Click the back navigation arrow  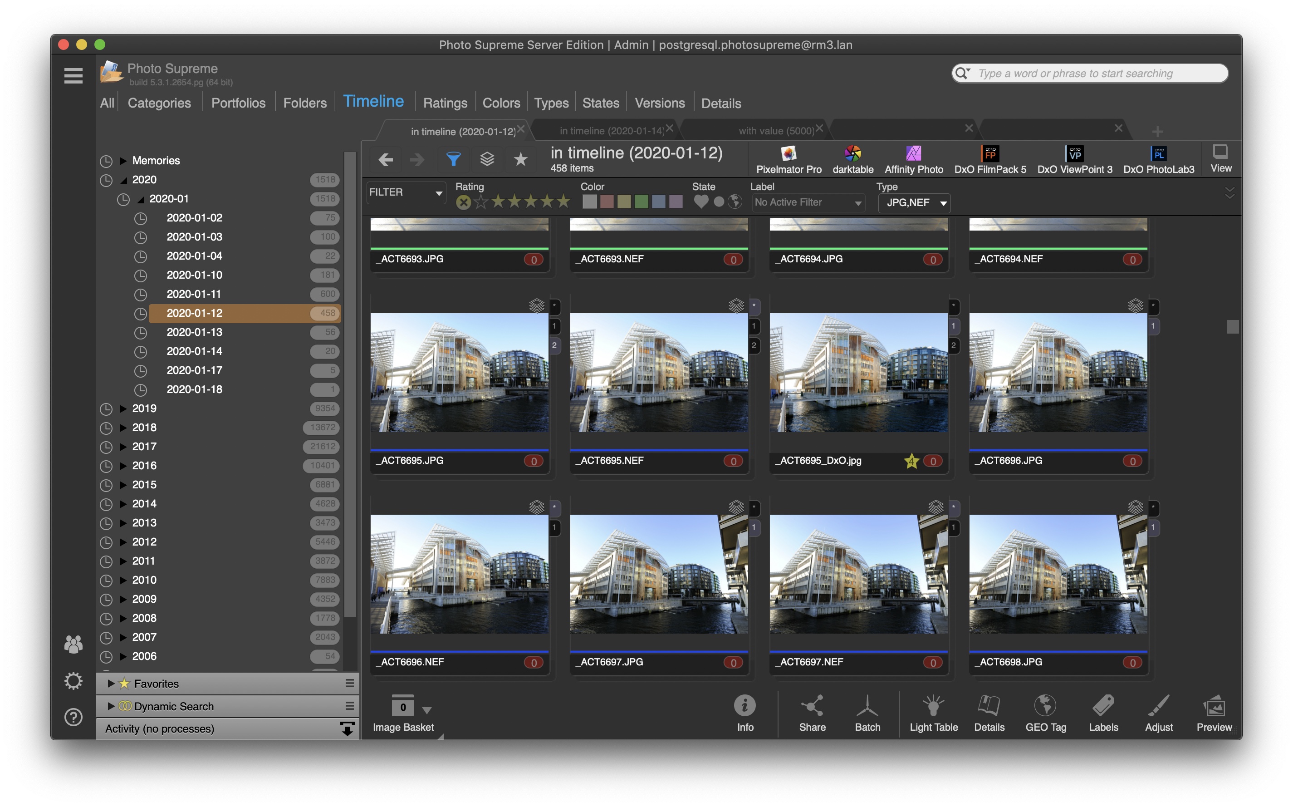(386, 159)
